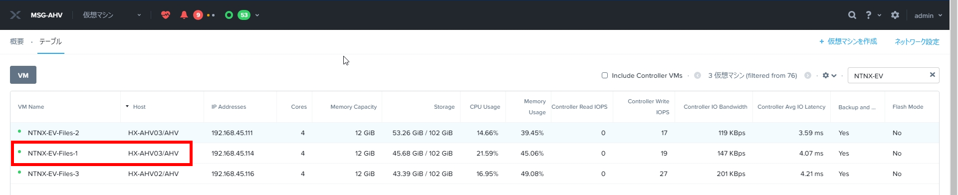Expand the tasks count 53 dropdown arrow
This screenshot has height=195, width=958.
pos(257,15)
